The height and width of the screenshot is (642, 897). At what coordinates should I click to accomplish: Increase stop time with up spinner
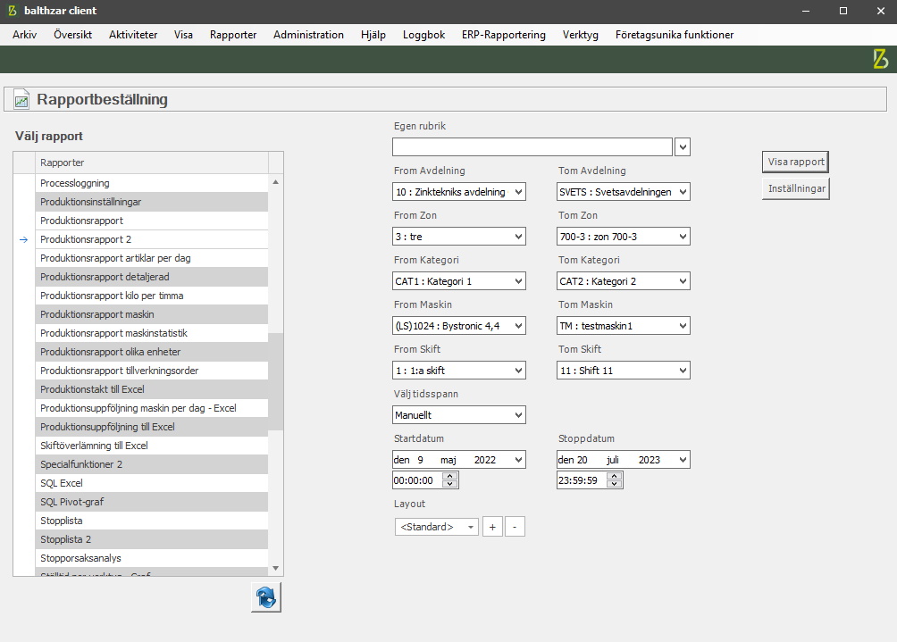pos(615,476)
